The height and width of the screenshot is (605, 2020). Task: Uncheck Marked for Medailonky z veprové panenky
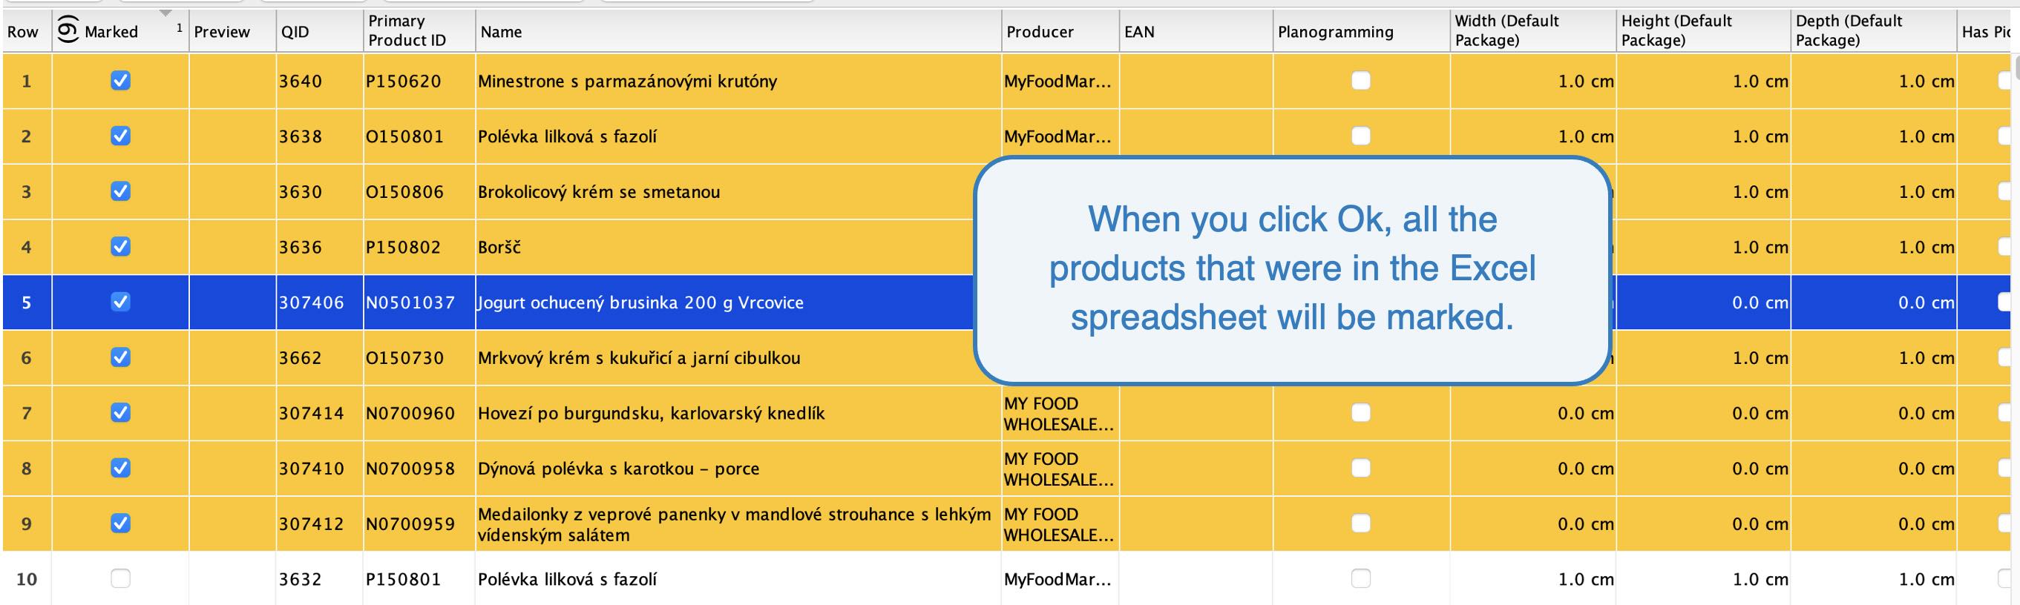120,523
